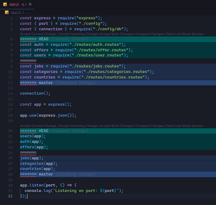Click offers(app); on line 23

point(34,147)
